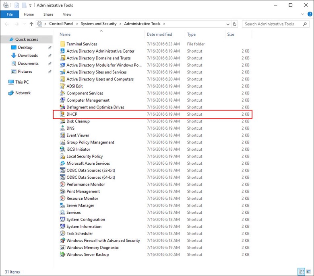The width and height of the screenshot is (314, 276).
Task: Click the Services shortcut icon
Action: pos(62,212)
